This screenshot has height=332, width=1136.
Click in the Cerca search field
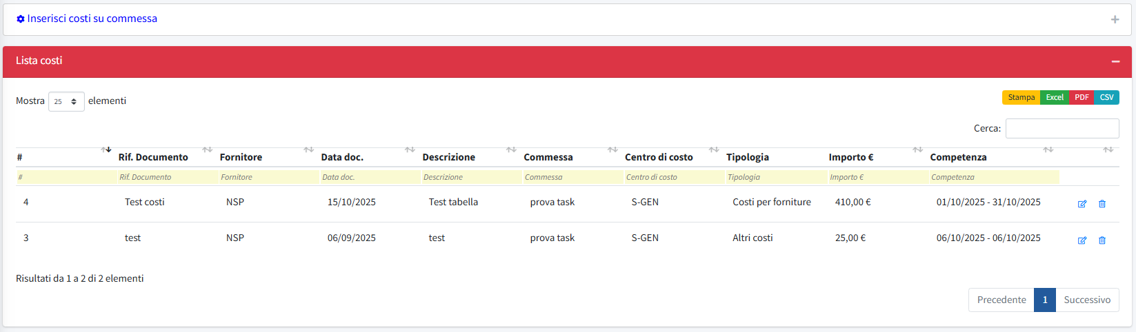point(1062,128)
